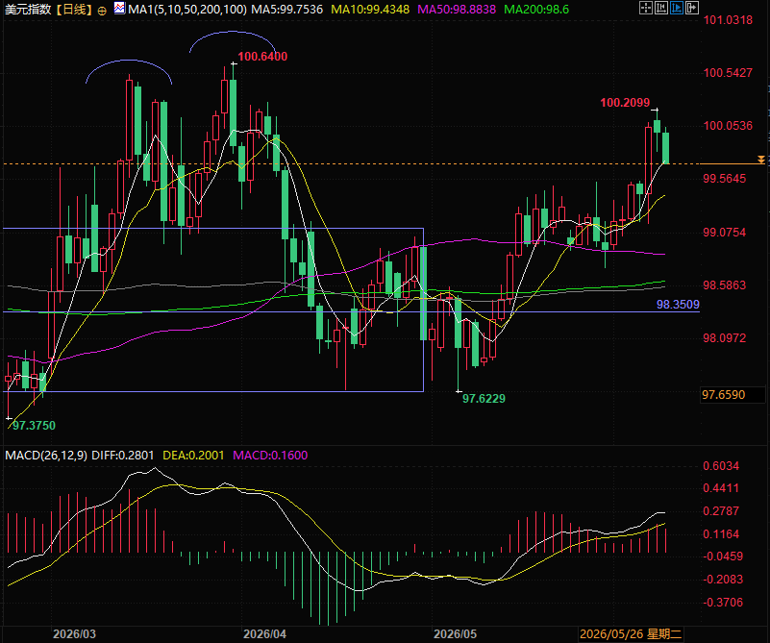Click the DEA:0.2001 value
This screenshot has width=770, height=643.
[x=193, y=455]
